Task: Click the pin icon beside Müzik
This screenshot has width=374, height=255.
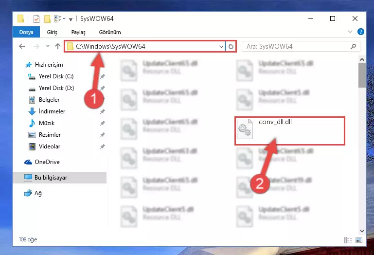Action: (102, 123)
